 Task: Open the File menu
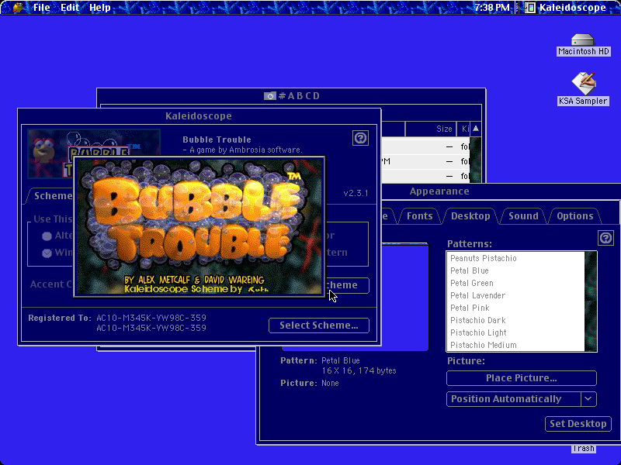[x=42, y=8]
